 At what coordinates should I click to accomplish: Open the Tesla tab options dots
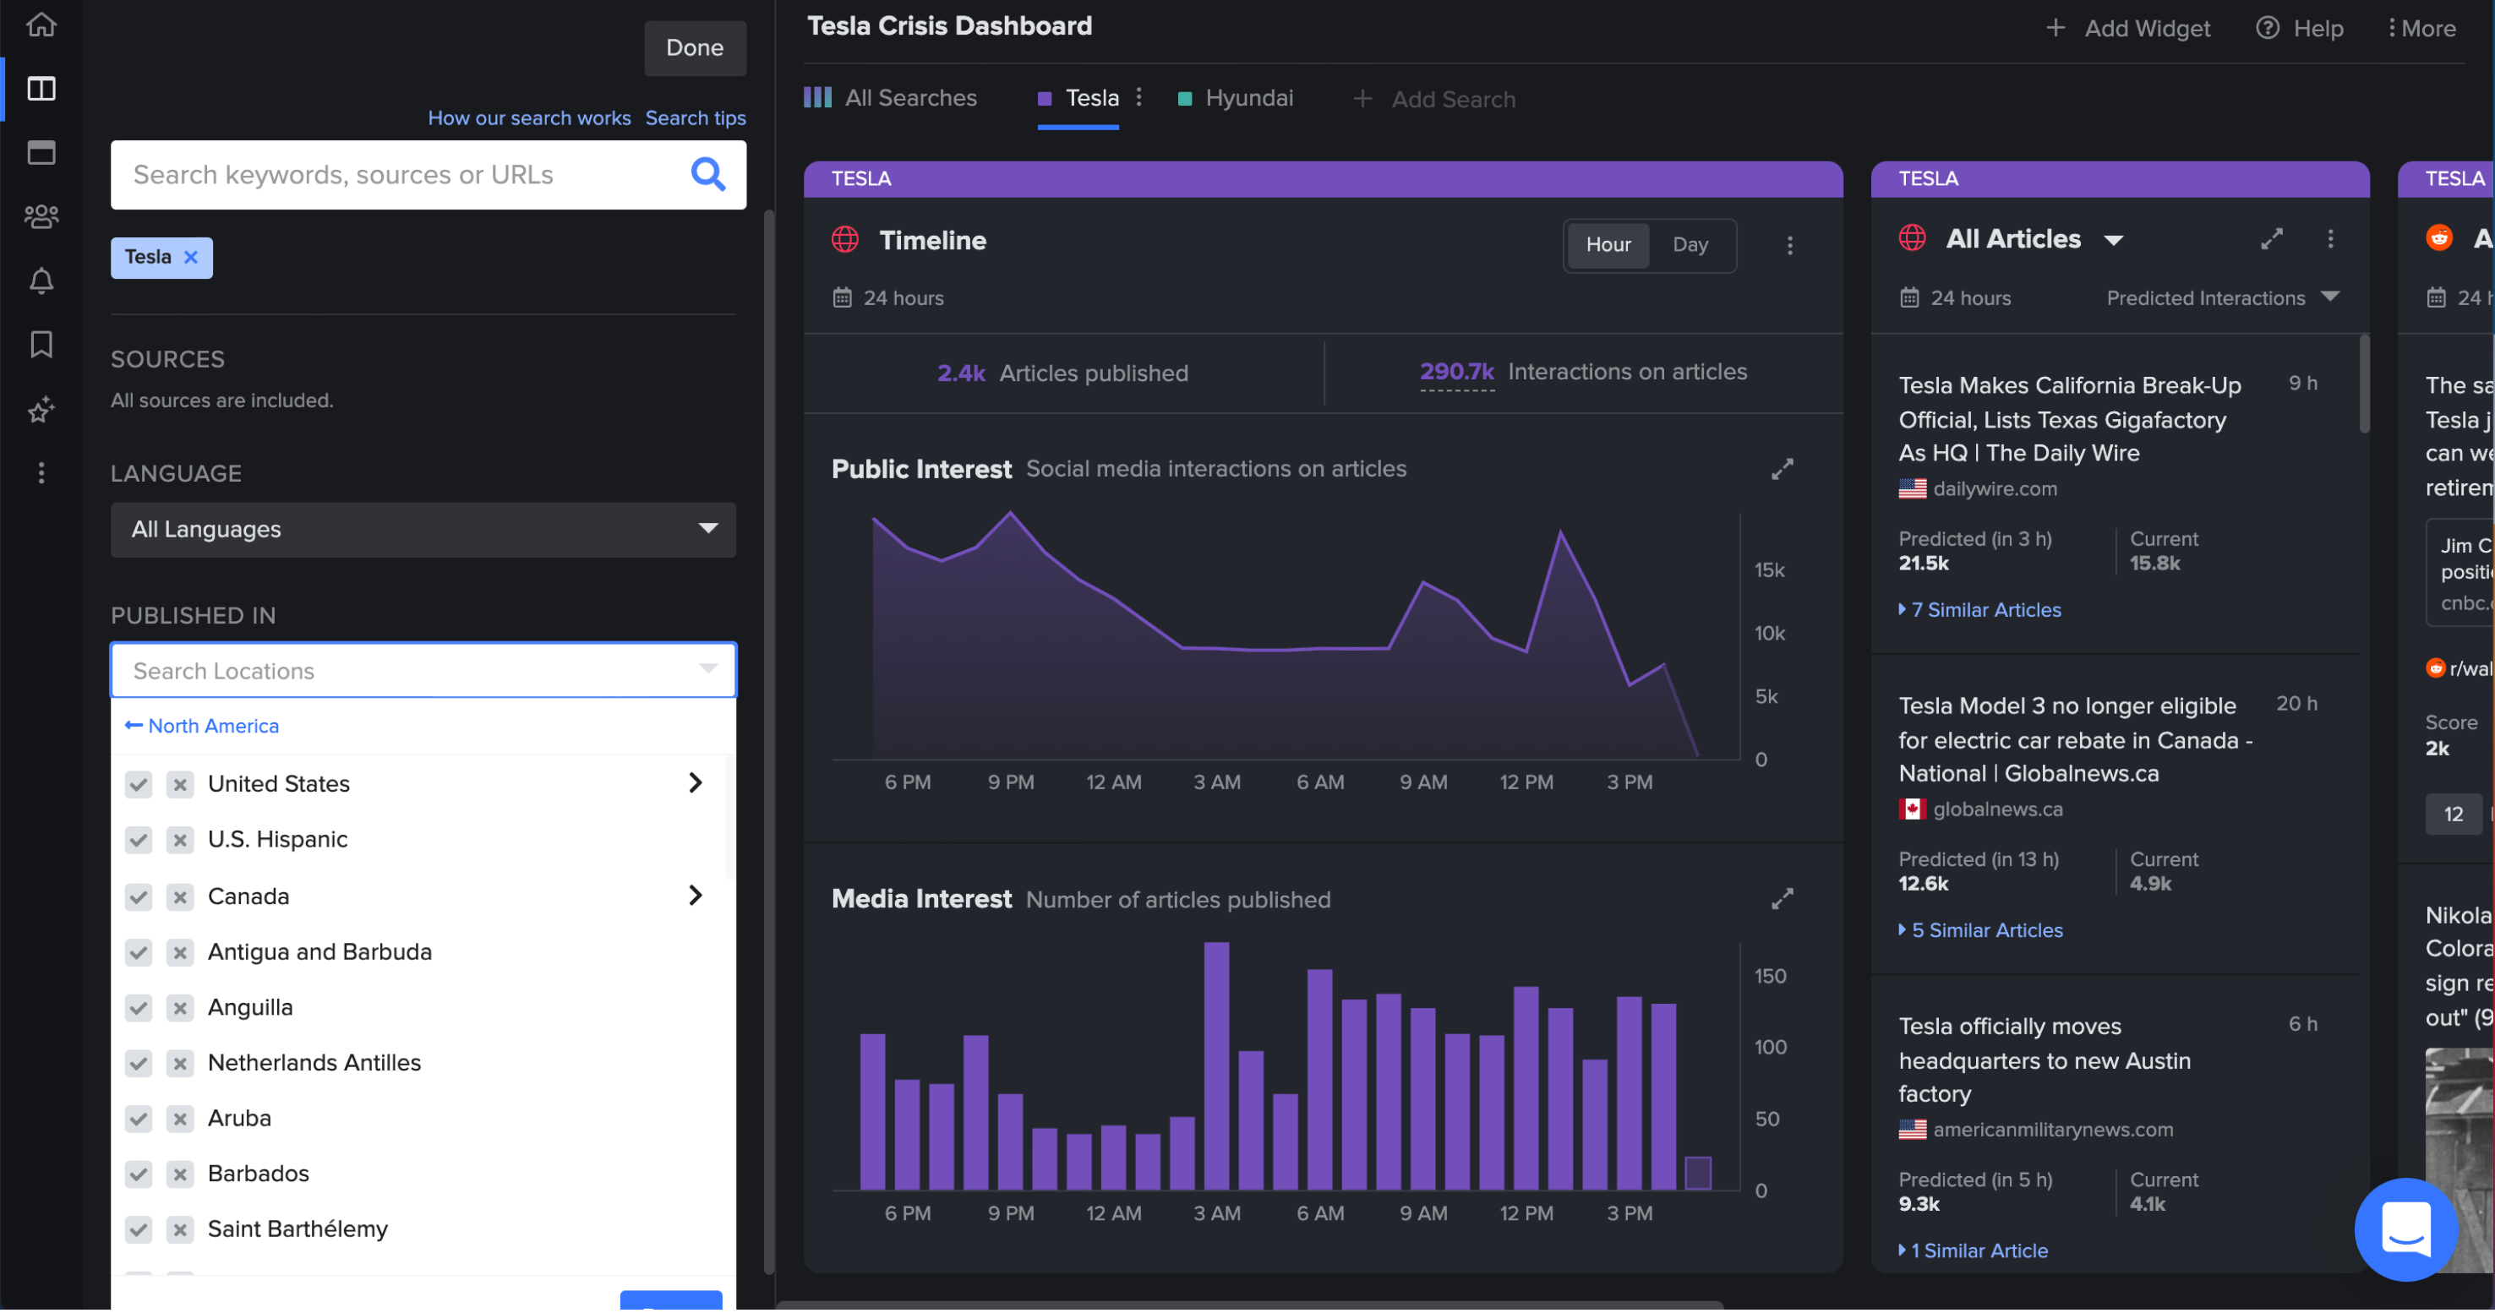pos(1139,97)
